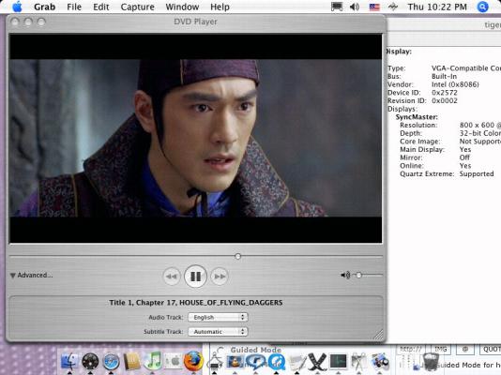Open the Subtitle Track dropdown set to Automatic
501x375 pixels.
[x=218, y=332]
